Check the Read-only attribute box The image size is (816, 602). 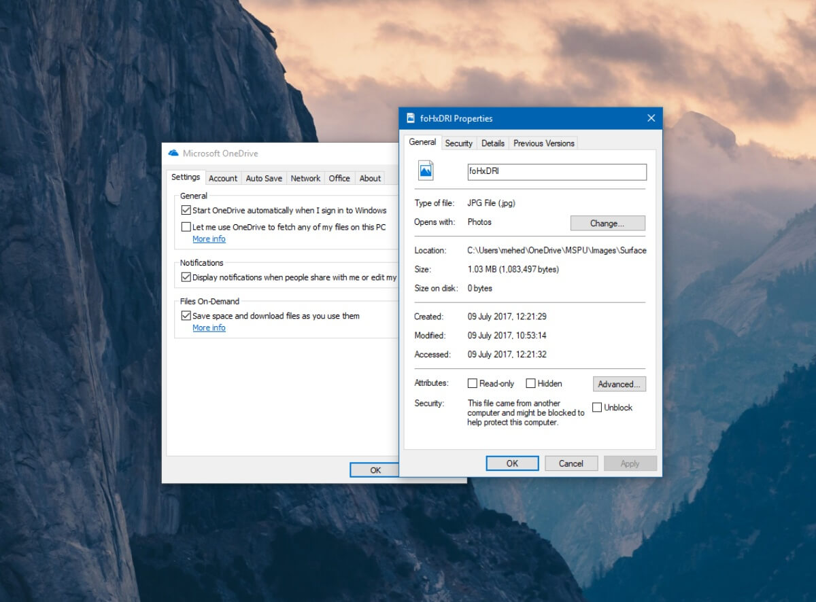point(472,383)
